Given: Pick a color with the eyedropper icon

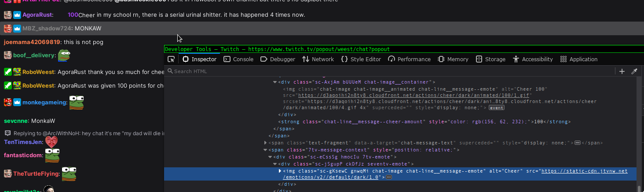Looking at the screenshot, I should point(634,71).
